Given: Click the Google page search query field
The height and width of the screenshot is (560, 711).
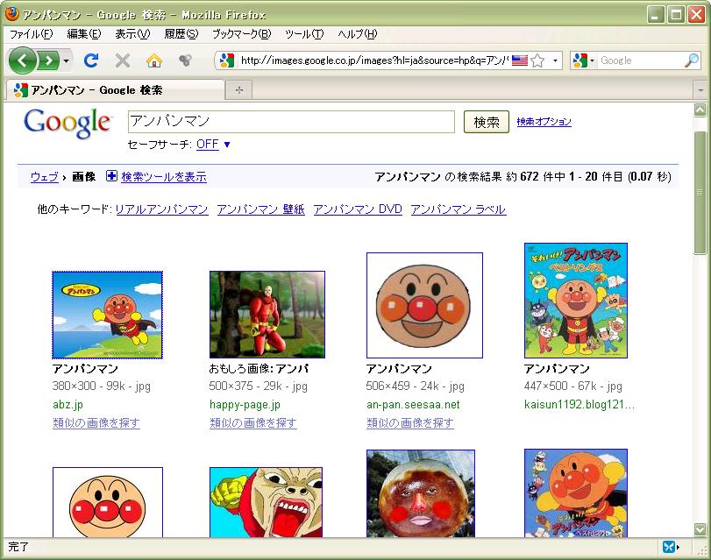Looking at the screenshot, I should click(x=291, y=122).
